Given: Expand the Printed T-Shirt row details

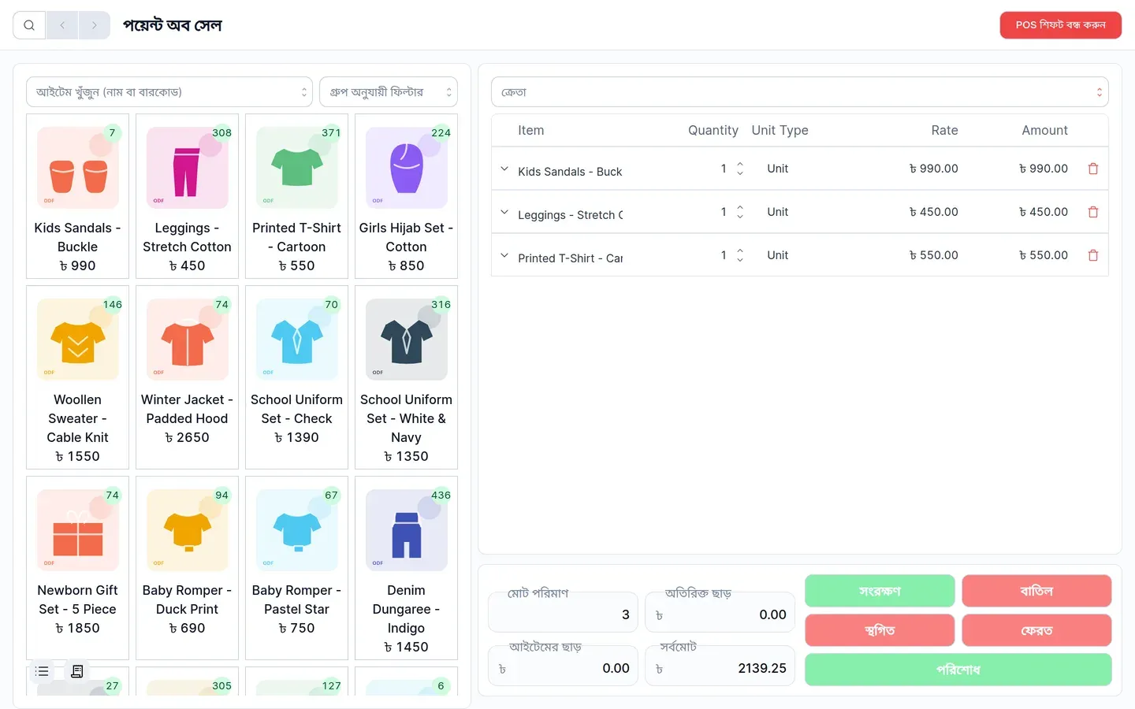Looking at the screenshot, I should click(504, 255).
